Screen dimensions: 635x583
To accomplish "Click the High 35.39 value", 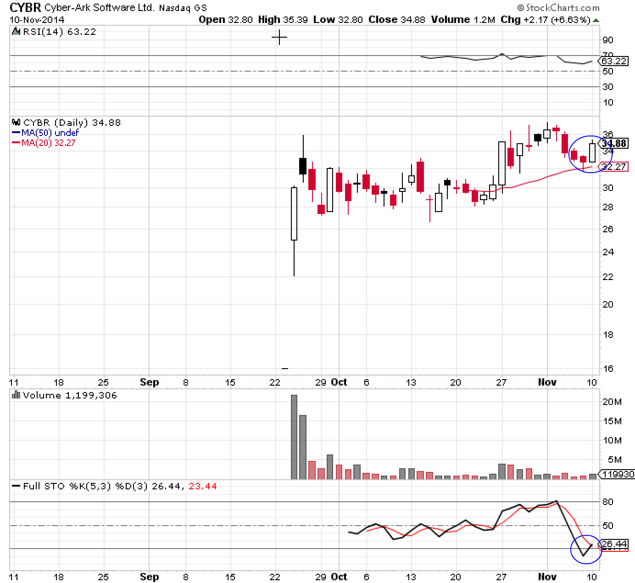I will pos(283,20).
